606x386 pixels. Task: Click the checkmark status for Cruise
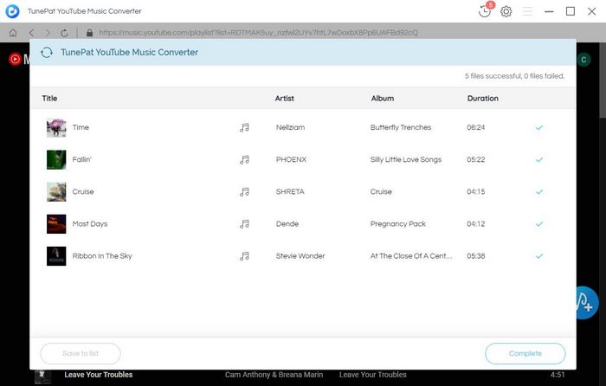pyautogui.click(x=539, y=191)
